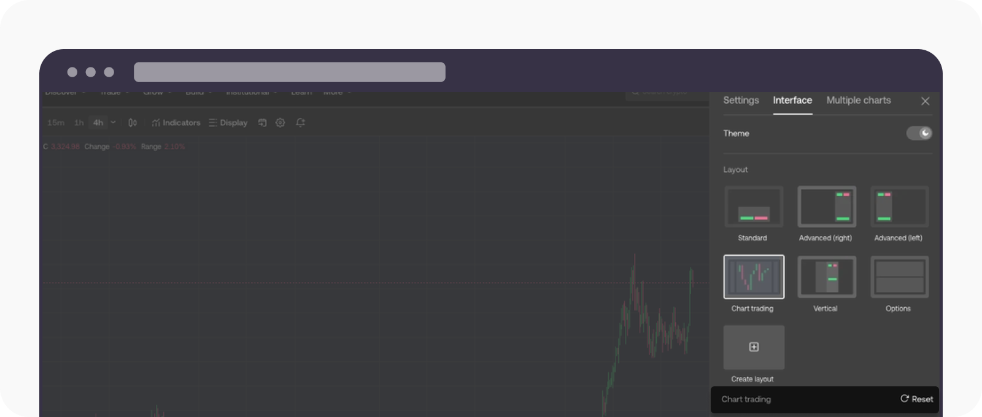The width and height of the screenshot is (982, 417).
Task: Toggle the dark Theme switch
Action: pos(919,133)
